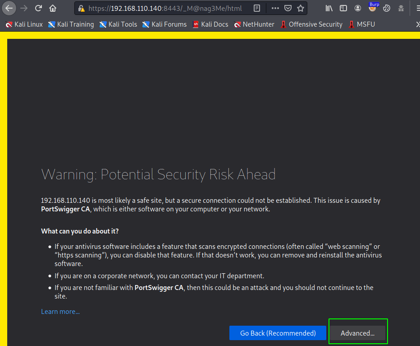This screenshot has height=346, width=420.
Task: Toggle Reader View in address bar
Action: tap(256, 8)
